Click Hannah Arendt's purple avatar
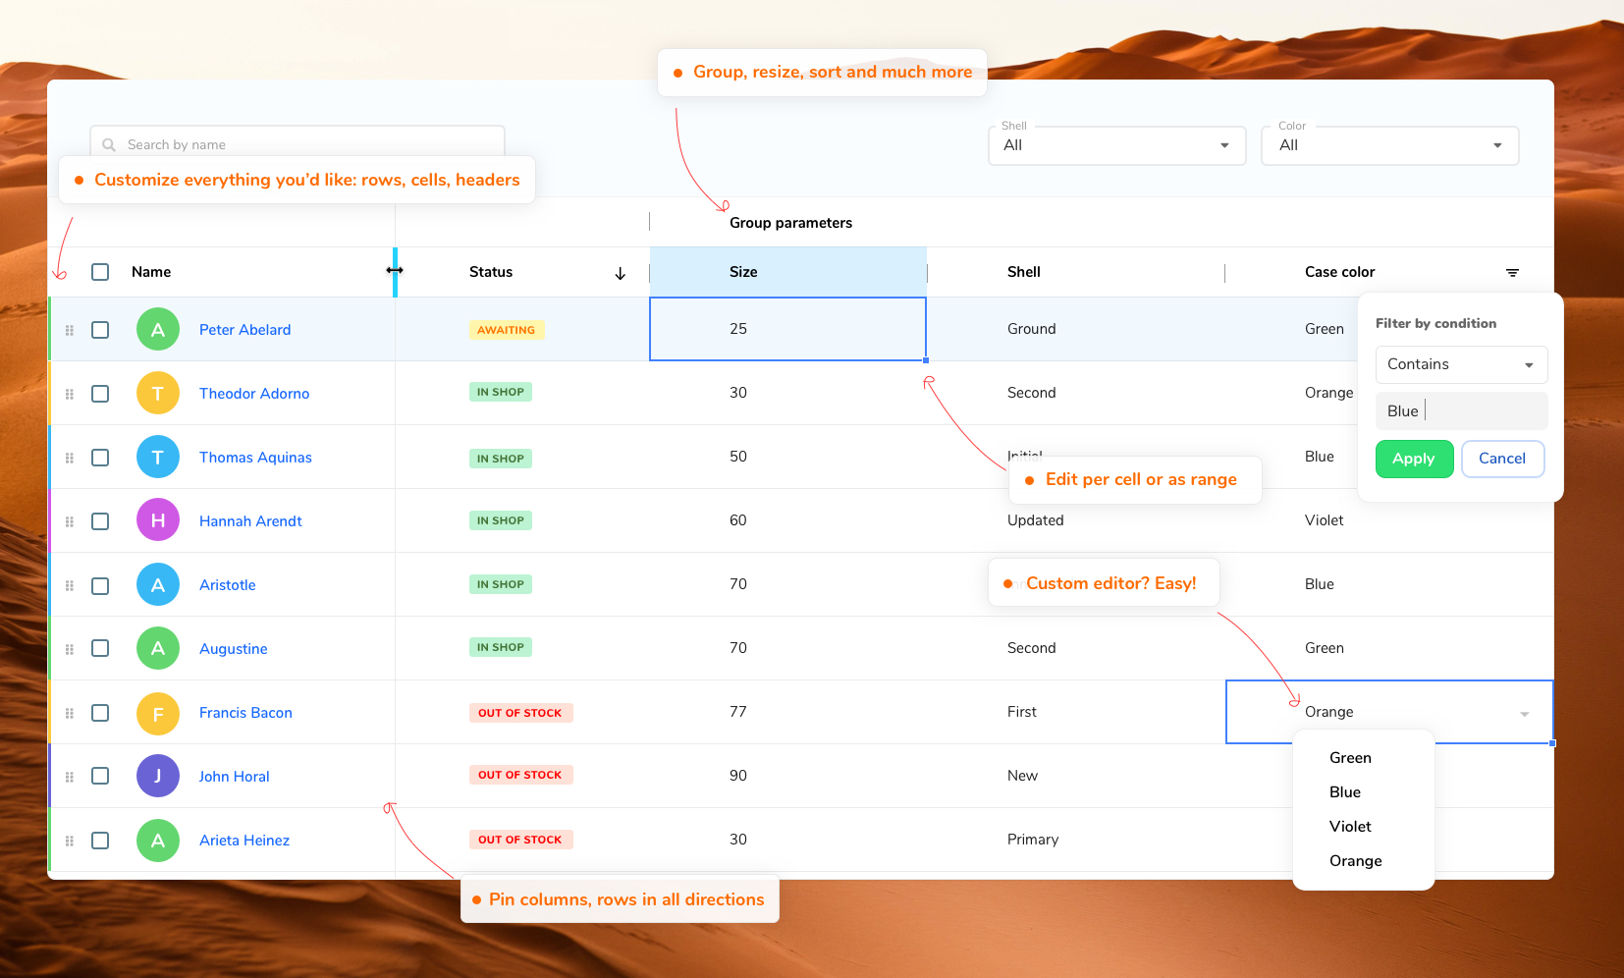The image size is (1624, 978). pyautogui.click(x=158, y=520)
